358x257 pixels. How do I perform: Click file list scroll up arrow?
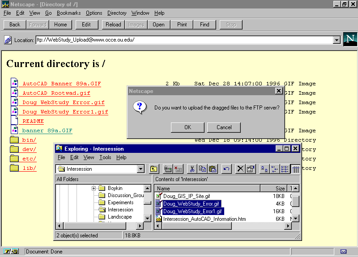(x=296, y=188)
